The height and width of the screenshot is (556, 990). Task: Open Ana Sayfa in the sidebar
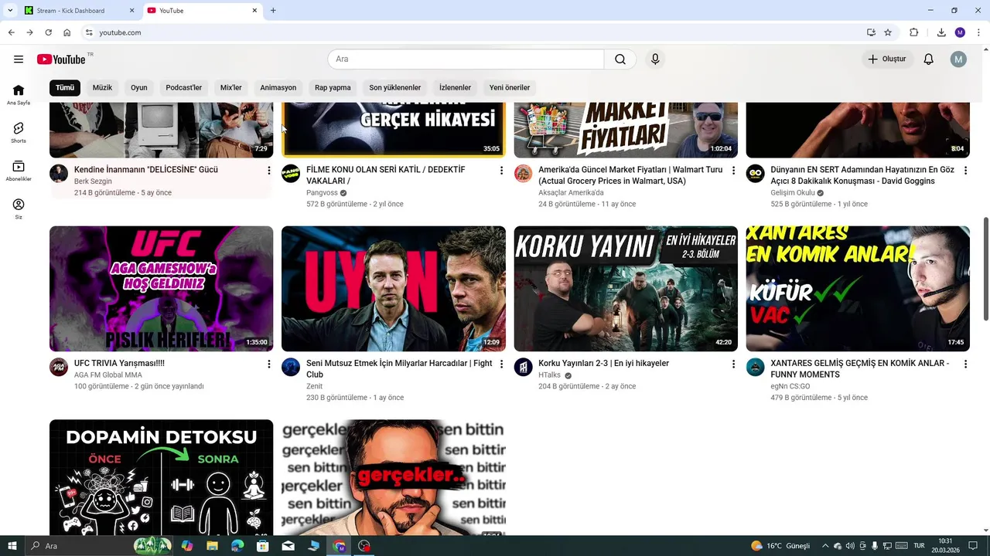coord(19,95)
